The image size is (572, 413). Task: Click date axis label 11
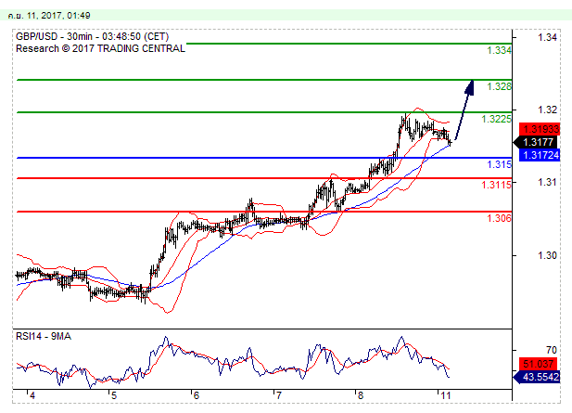pos(445,395)
